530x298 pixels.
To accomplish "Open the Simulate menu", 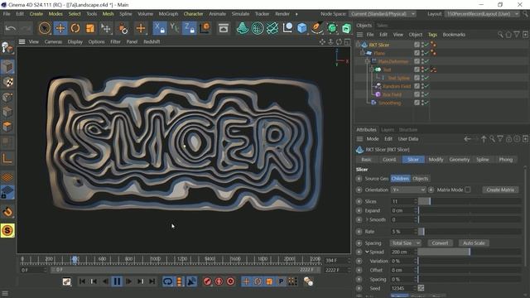I will click(x=240, y=14).
